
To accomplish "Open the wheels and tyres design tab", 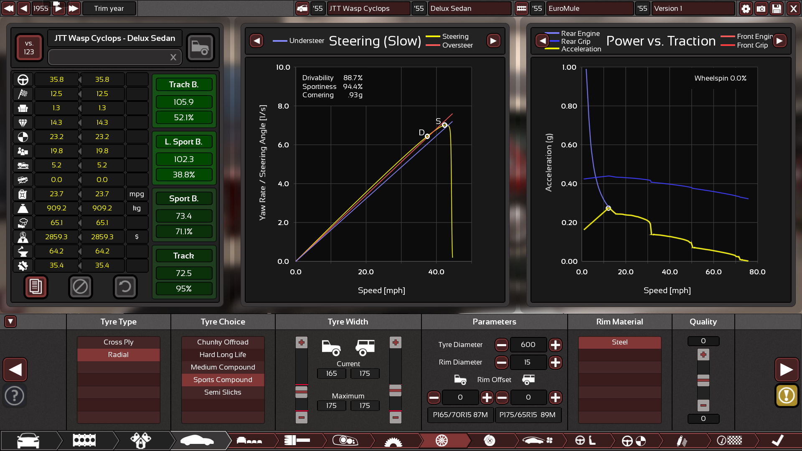I will [x=442, y=440].
